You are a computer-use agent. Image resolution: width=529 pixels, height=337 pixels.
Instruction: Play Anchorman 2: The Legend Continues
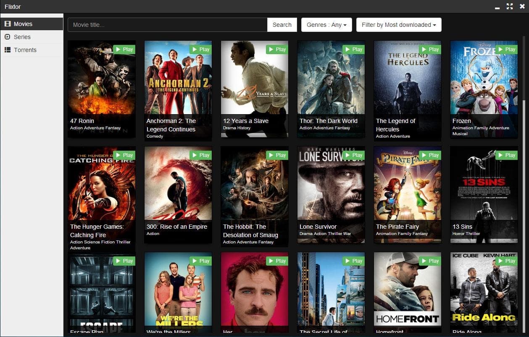coord(201,49)
